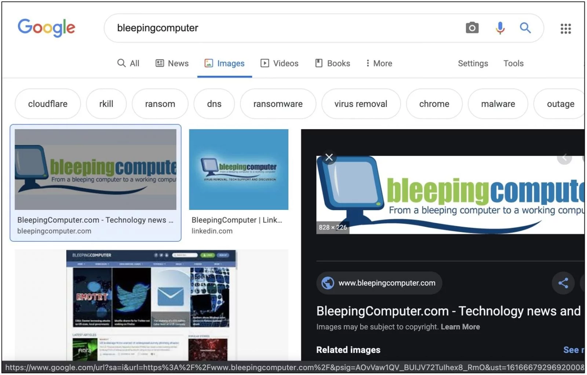Filter by cloudflare chip
Image resolution: width=587 pixels, height=375 pixels.
click(48, 104)
